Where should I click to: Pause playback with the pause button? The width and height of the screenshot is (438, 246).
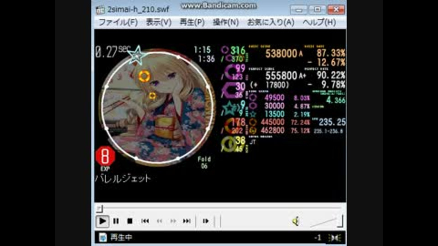pos(116,221)
